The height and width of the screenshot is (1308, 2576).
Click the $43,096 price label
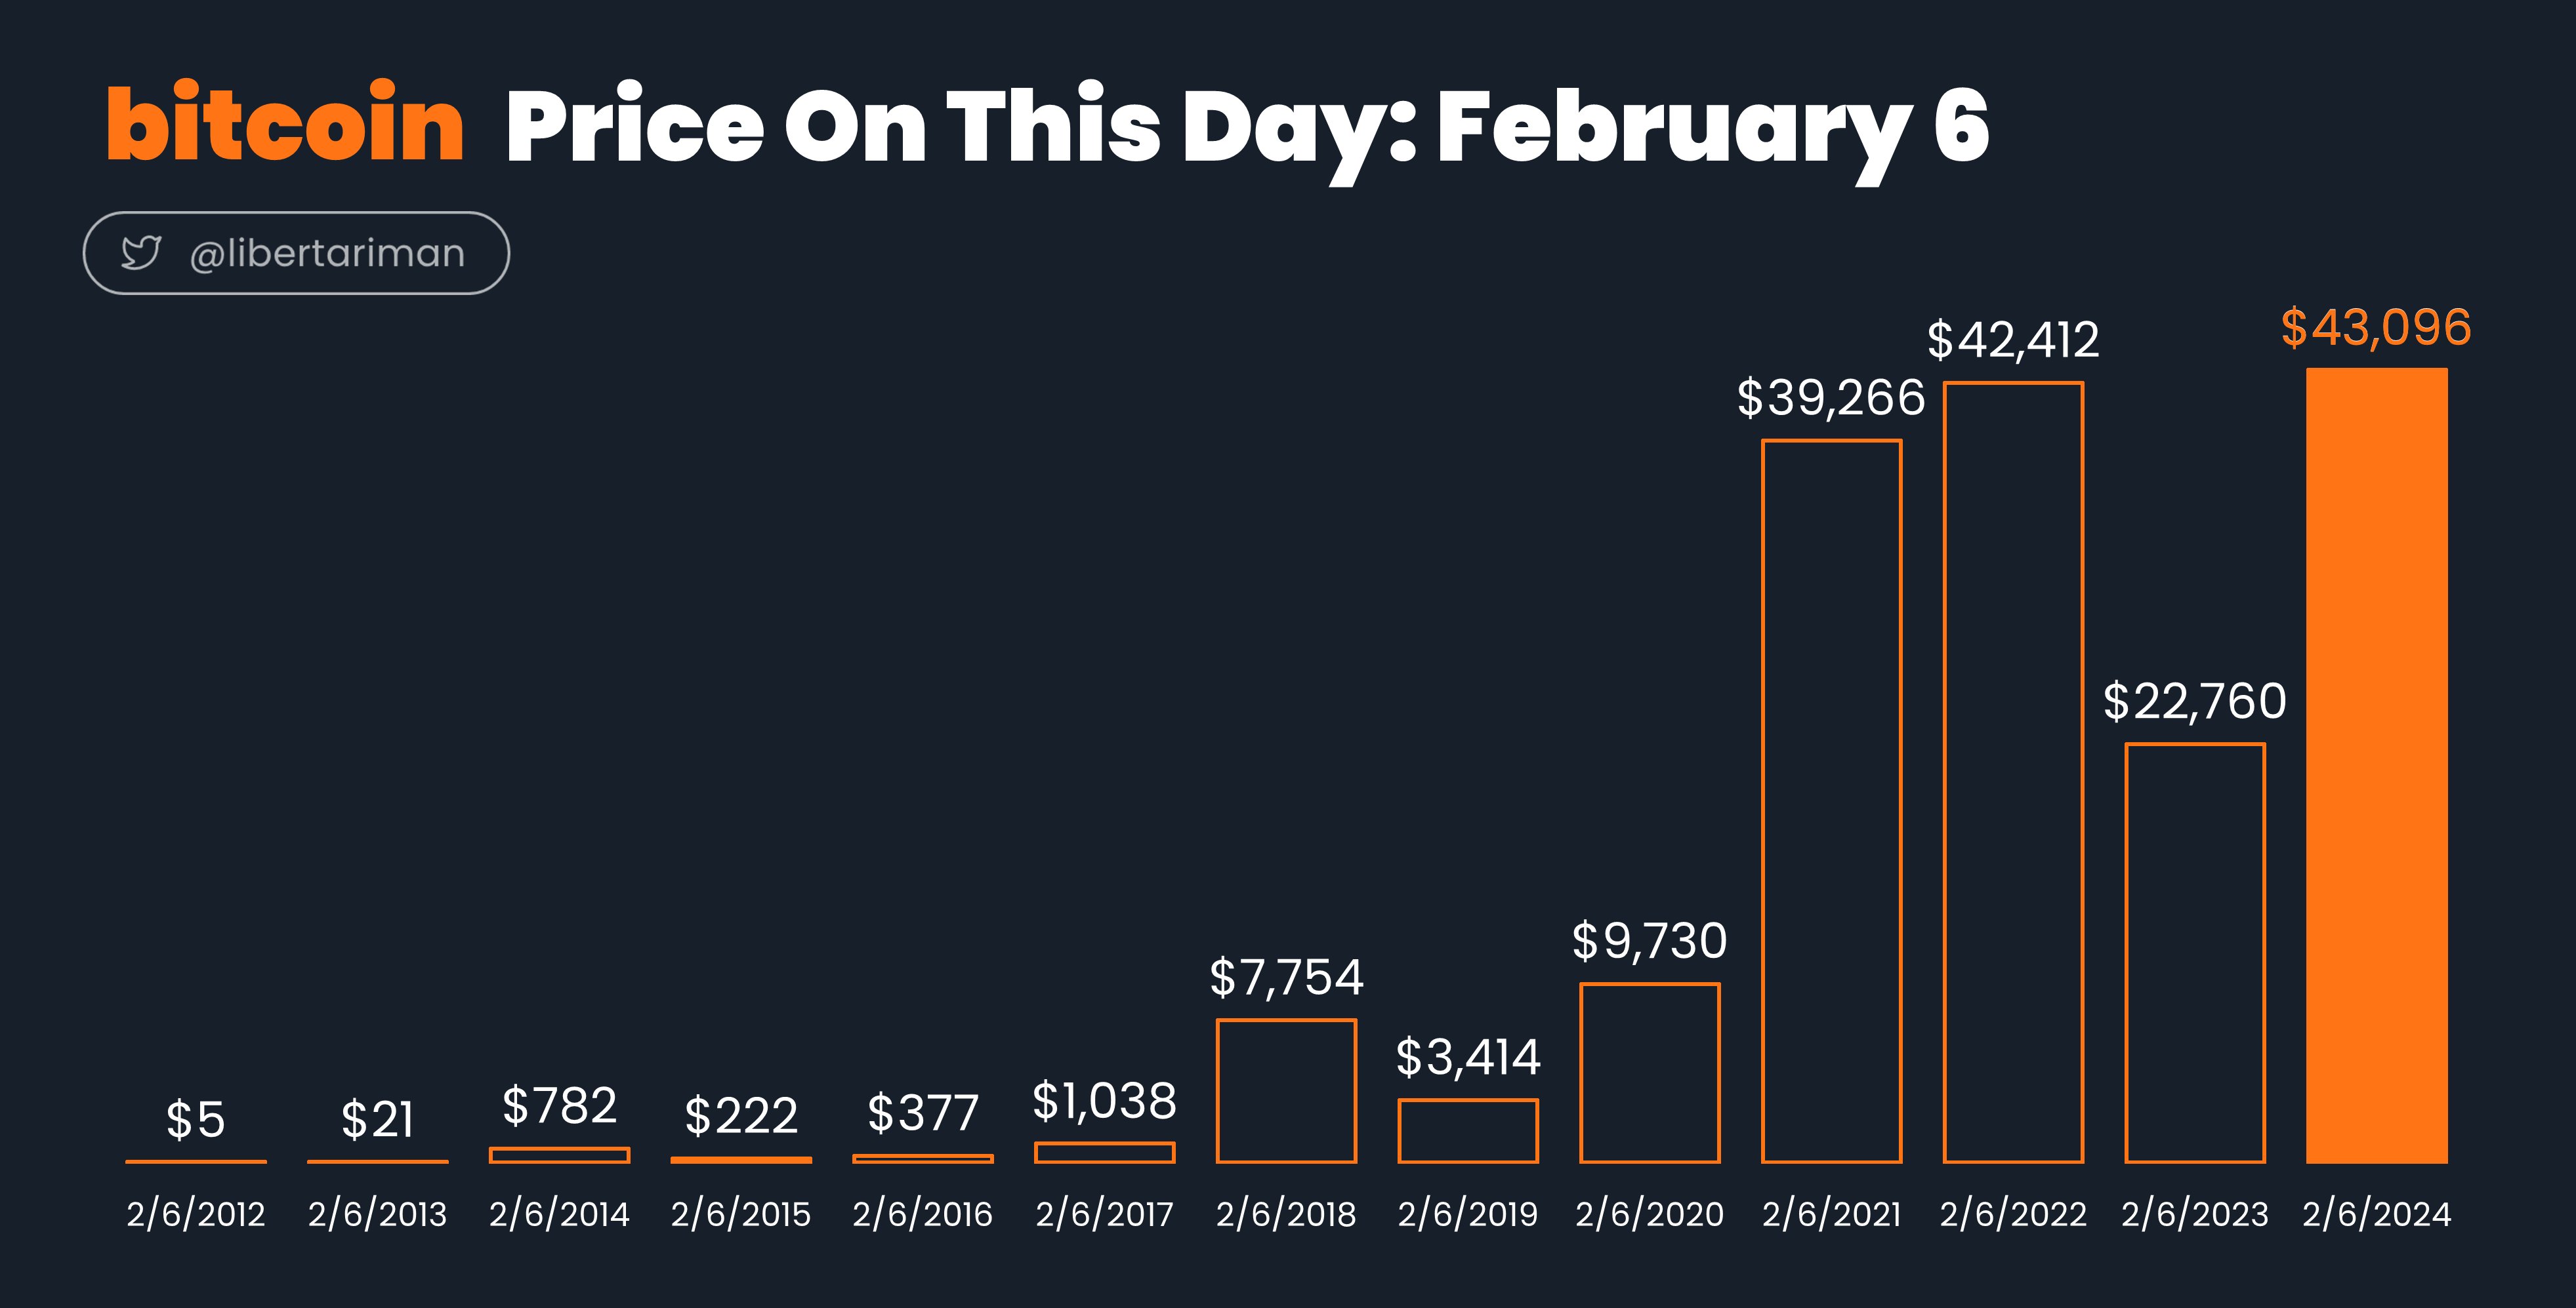[2376, 328]
